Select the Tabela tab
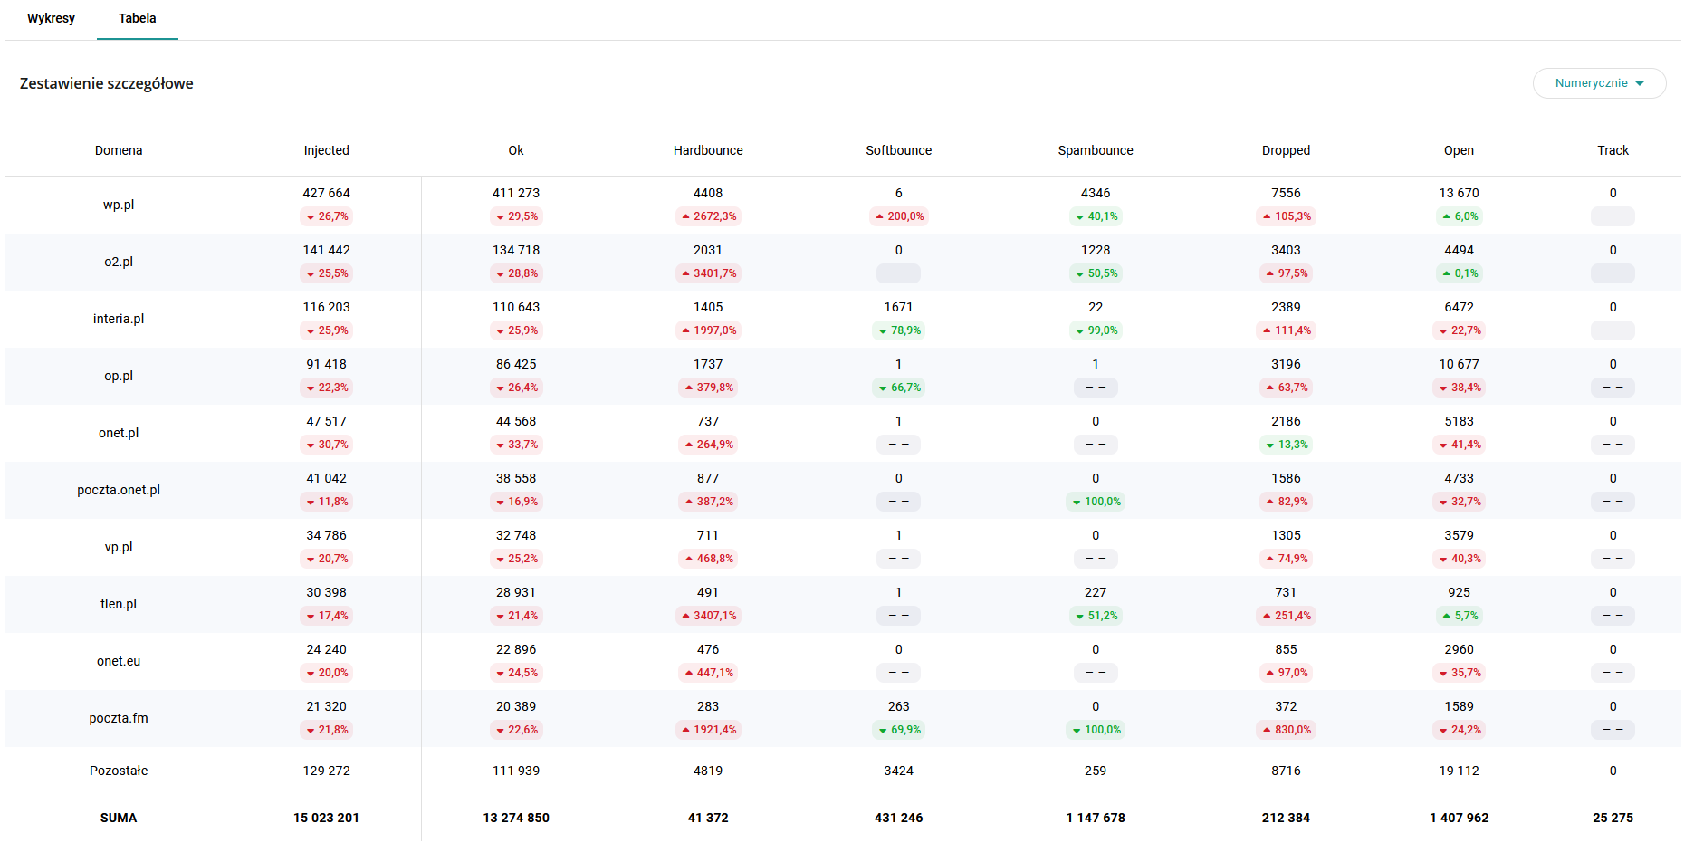1694x843 pixels. 137,18
